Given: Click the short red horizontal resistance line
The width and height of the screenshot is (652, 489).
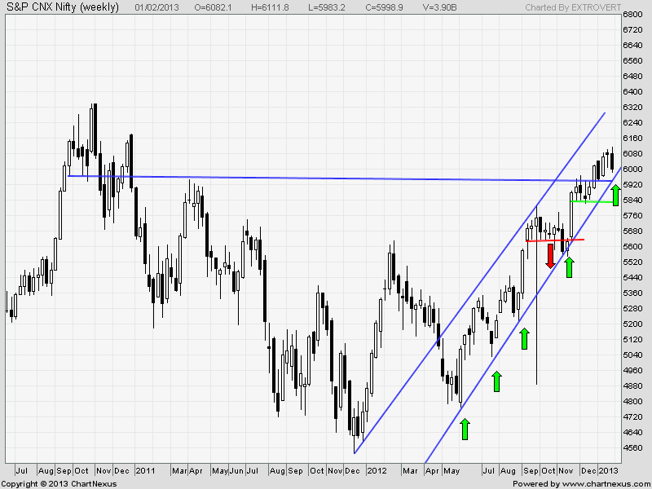Looking at the screenshot, I should coord(554,240).
